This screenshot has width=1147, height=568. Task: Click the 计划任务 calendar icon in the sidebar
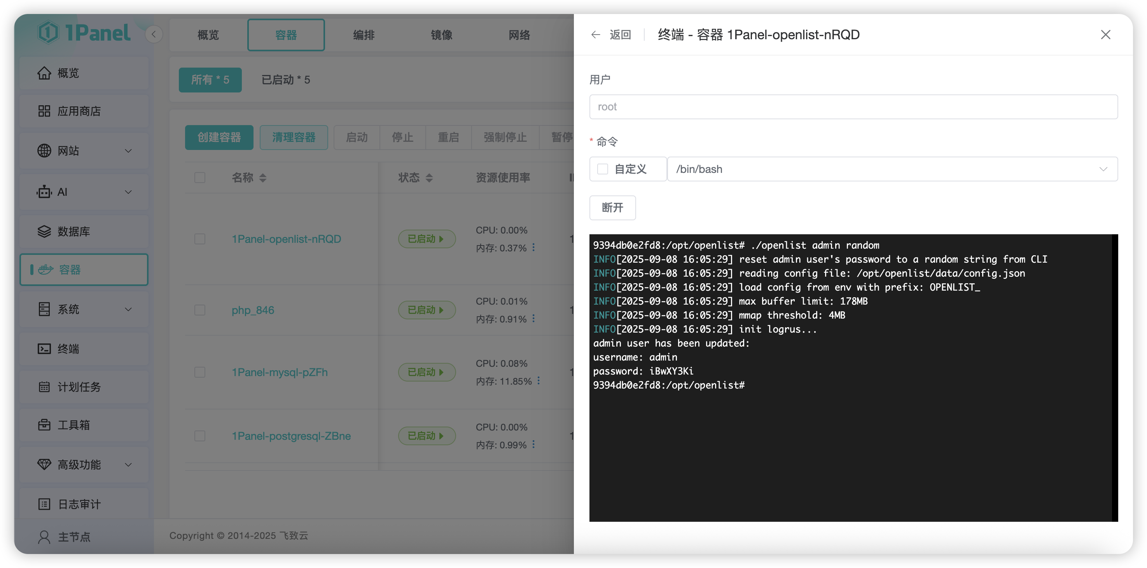44,387
